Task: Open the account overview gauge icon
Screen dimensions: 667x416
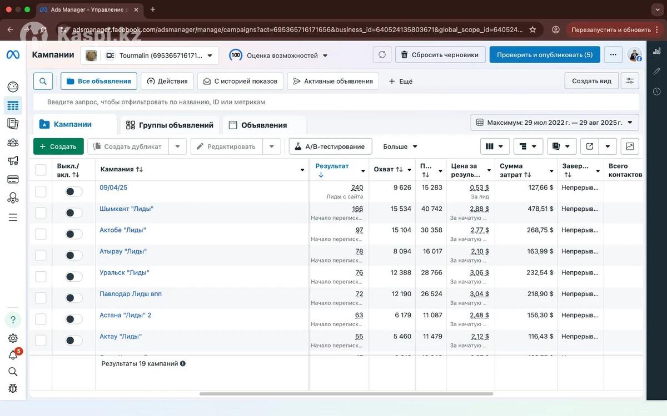Action: pos(13,87)
